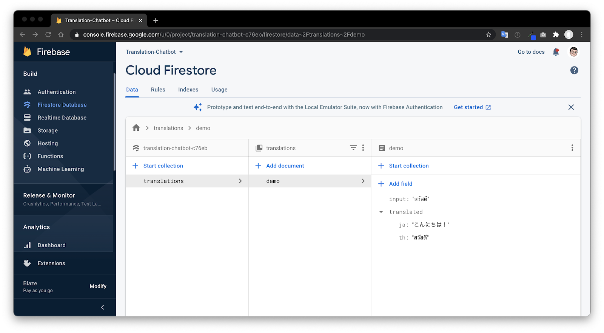
Task: Reload the browser page
Action: 48,34
